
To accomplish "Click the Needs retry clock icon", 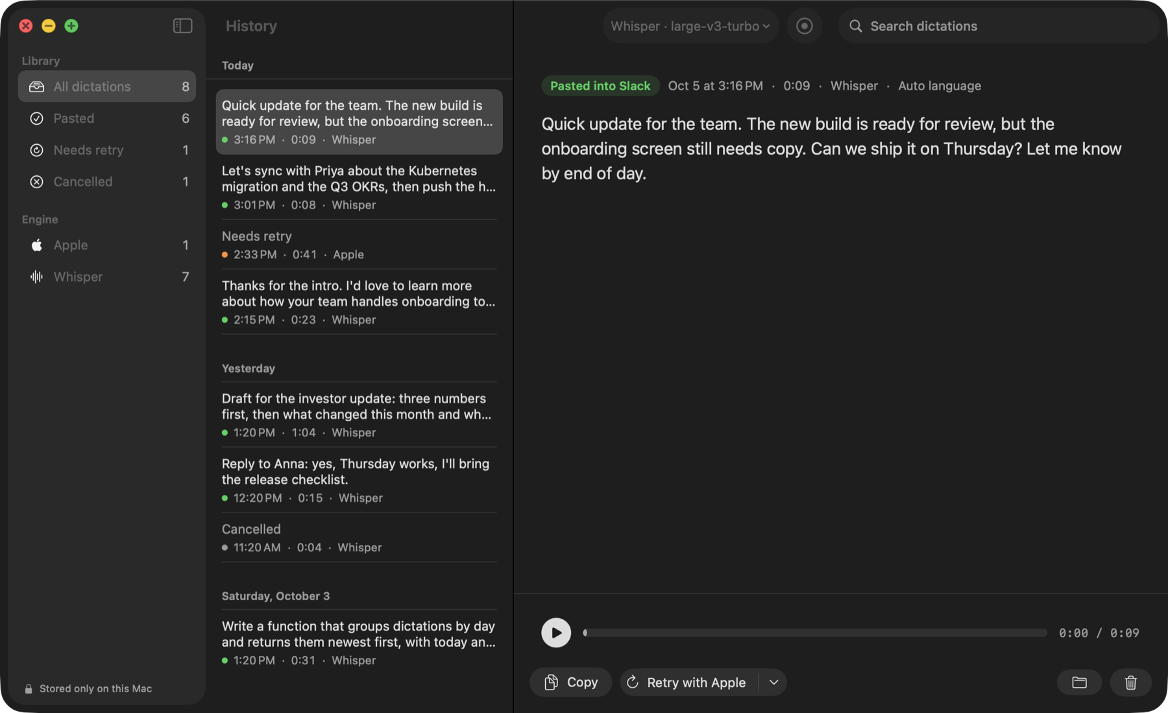I will (37, 150).
